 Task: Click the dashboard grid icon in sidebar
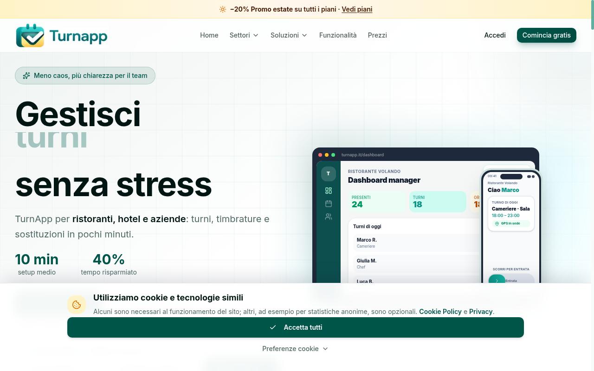click(x=329, y=191)
